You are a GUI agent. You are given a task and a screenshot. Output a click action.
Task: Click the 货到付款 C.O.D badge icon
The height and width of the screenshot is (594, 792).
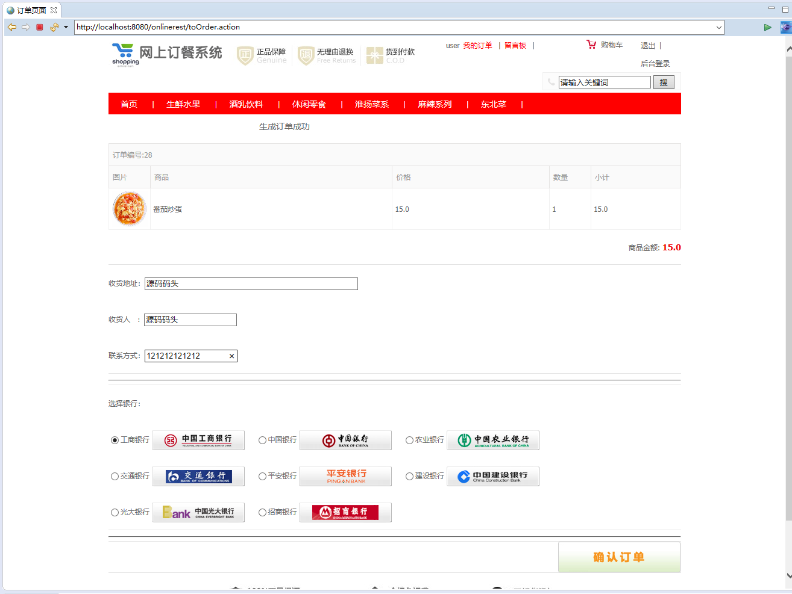[x=374, y=54]
